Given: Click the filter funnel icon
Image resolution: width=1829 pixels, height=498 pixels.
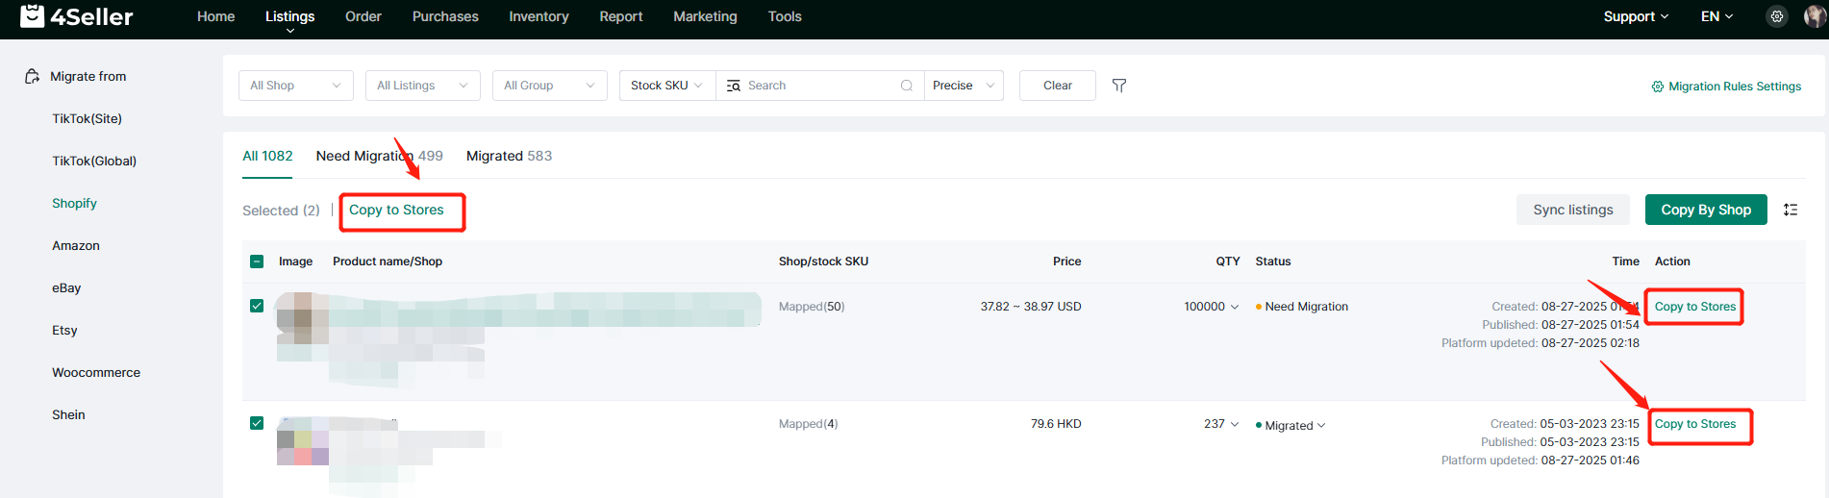Looking at the screenshot, I should click(1119, 86).
